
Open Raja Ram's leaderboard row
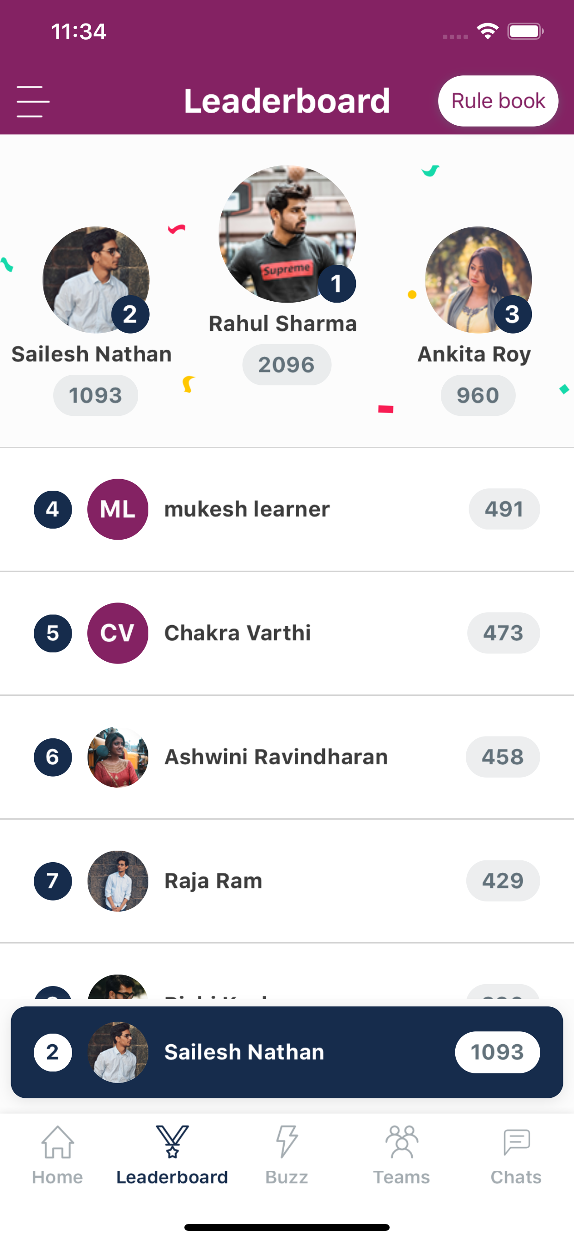coord(287,881)
